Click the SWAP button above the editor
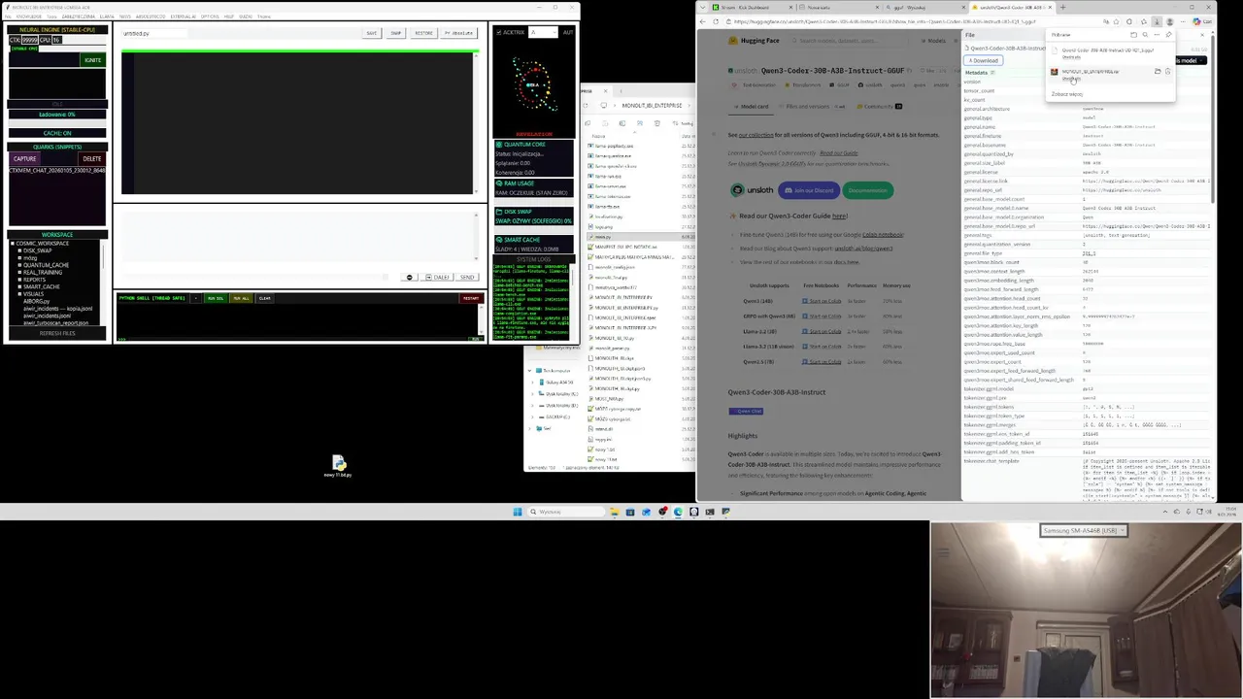Screen dimensions: 1243x699 pyautogui.click(x=396, y=33)
